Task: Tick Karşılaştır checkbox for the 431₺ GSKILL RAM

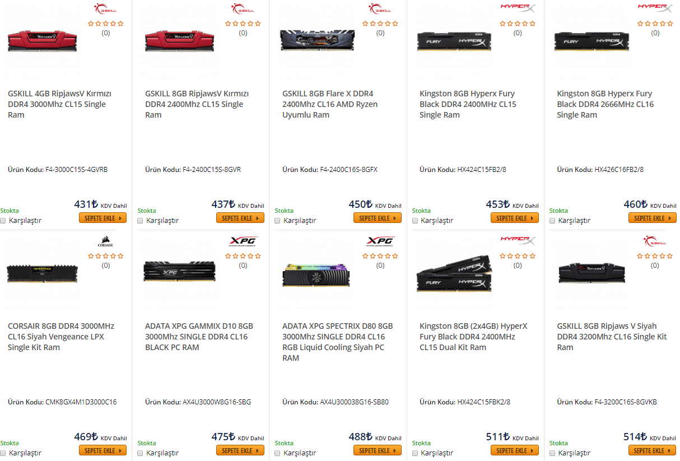Action: point(3,221)
